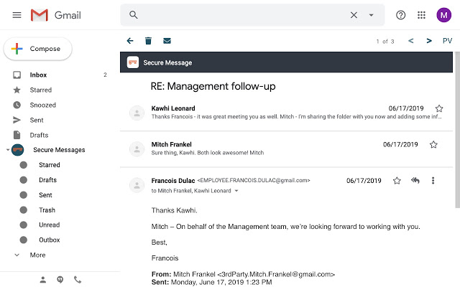Click 3rdParty.Mitch.Frankel@gmail.com address
This screenshot has width=460, height=287.
[275, 274]
